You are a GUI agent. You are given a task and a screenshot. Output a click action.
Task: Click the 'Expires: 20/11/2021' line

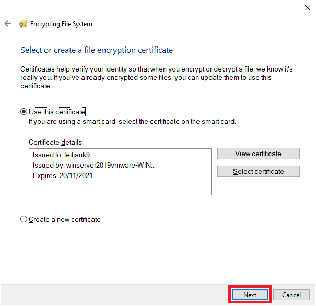63,175
